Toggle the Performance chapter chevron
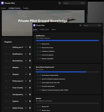Image resolution: width=104 pixels, height=112 pixels. click(x=9, y=81)
